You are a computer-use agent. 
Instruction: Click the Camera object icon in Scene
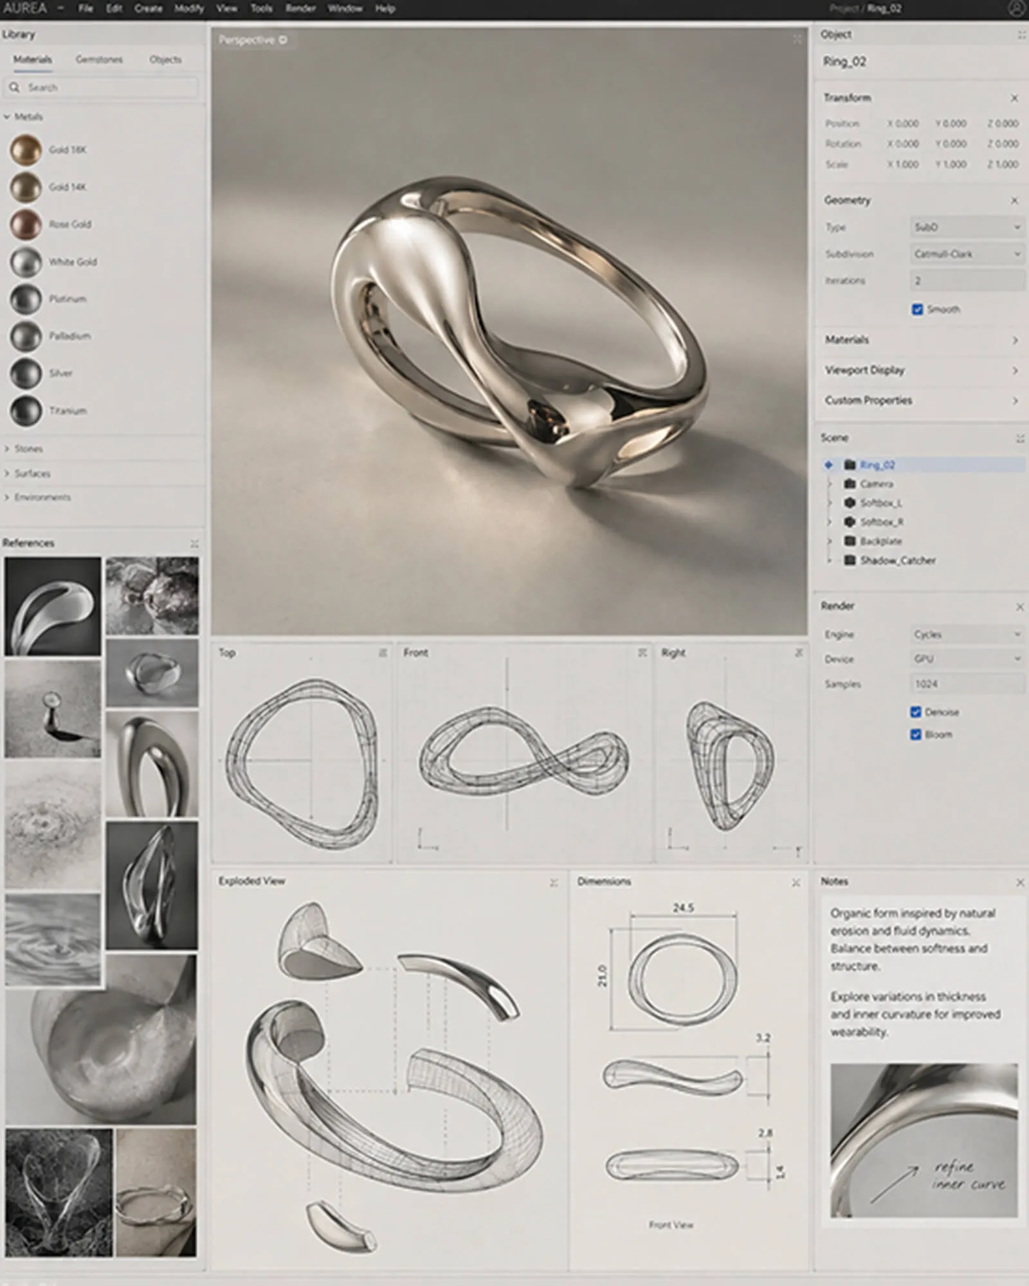[x=850, y=484]
